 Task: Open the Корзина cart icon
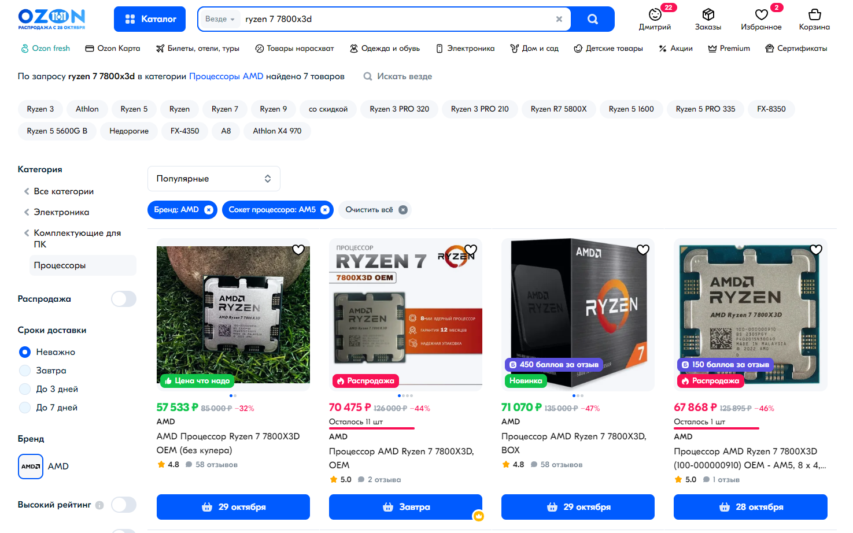814,19
